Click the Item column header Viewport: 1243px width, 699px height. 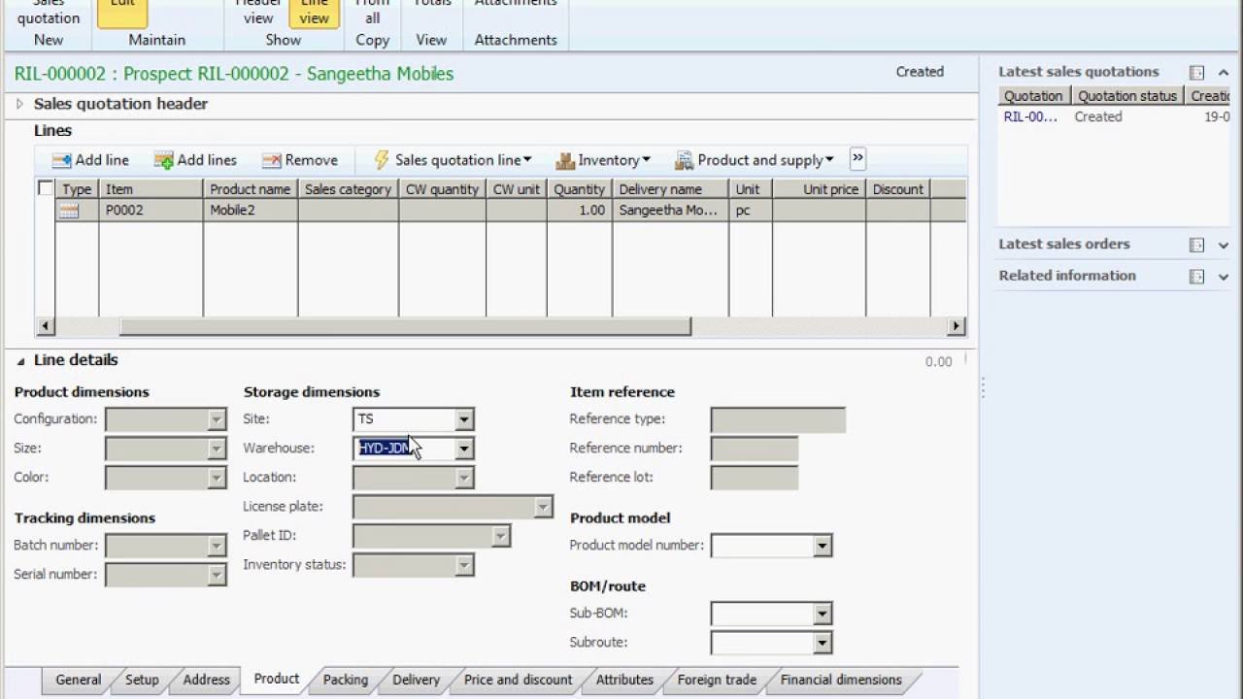click(x=151, y=189)
